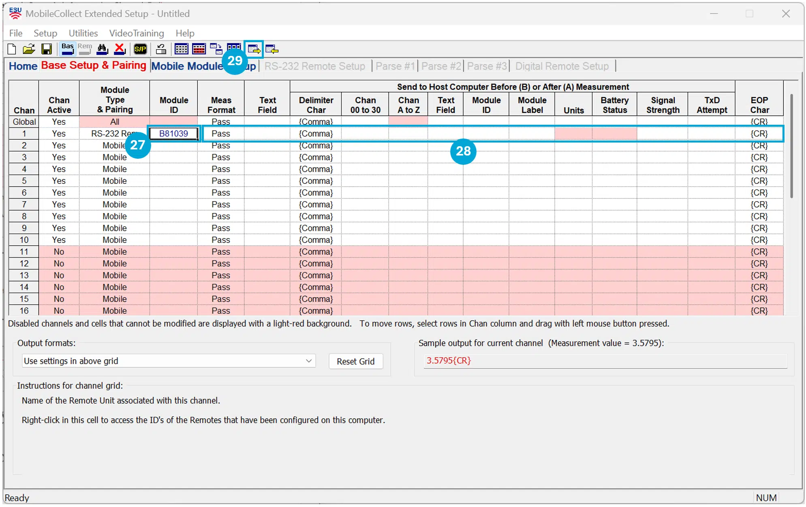Open the Help menu
This screenshot has height=507, width=806.
click(x=185, y=33)
